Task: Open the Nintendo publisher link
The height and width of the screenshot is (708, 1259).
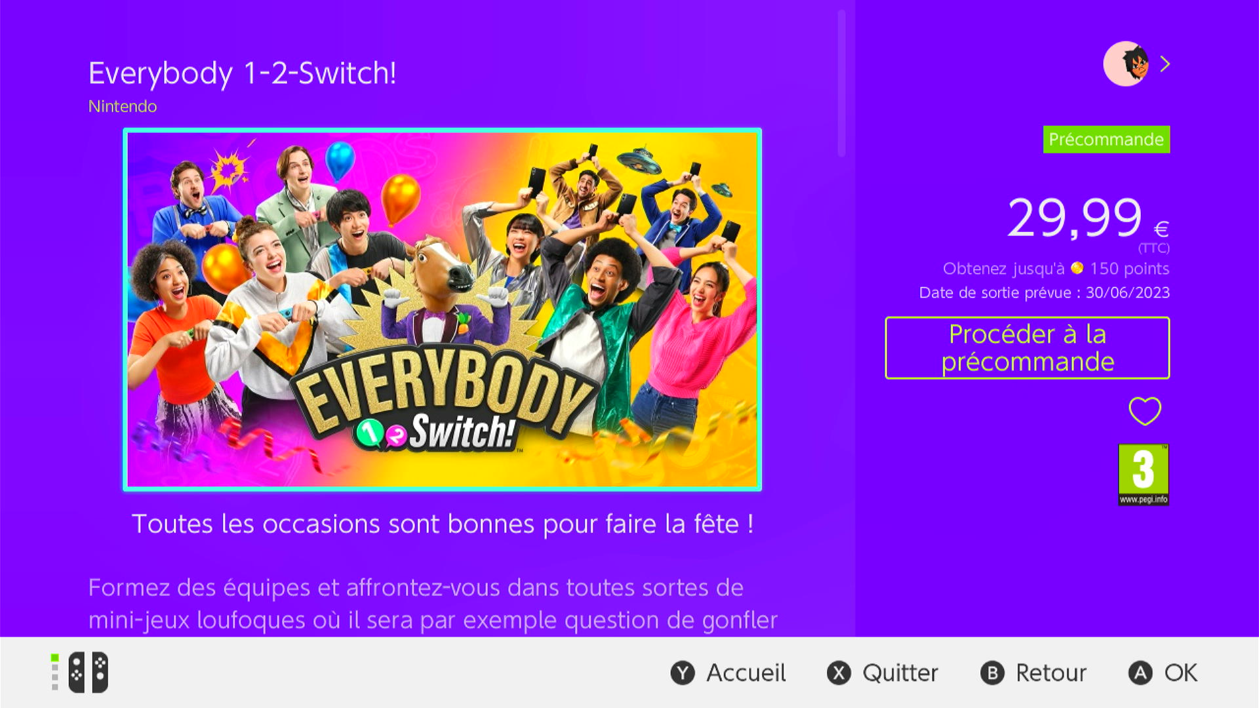Action: click(x=123, y=106)
